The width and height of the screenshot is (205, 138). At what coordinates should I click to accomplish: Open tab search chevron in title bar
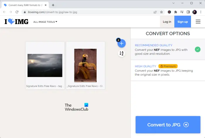(173, 3)
